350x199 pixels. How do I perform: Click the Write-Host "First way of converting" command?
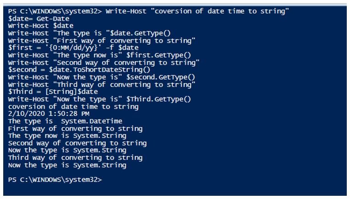[102, 40]
